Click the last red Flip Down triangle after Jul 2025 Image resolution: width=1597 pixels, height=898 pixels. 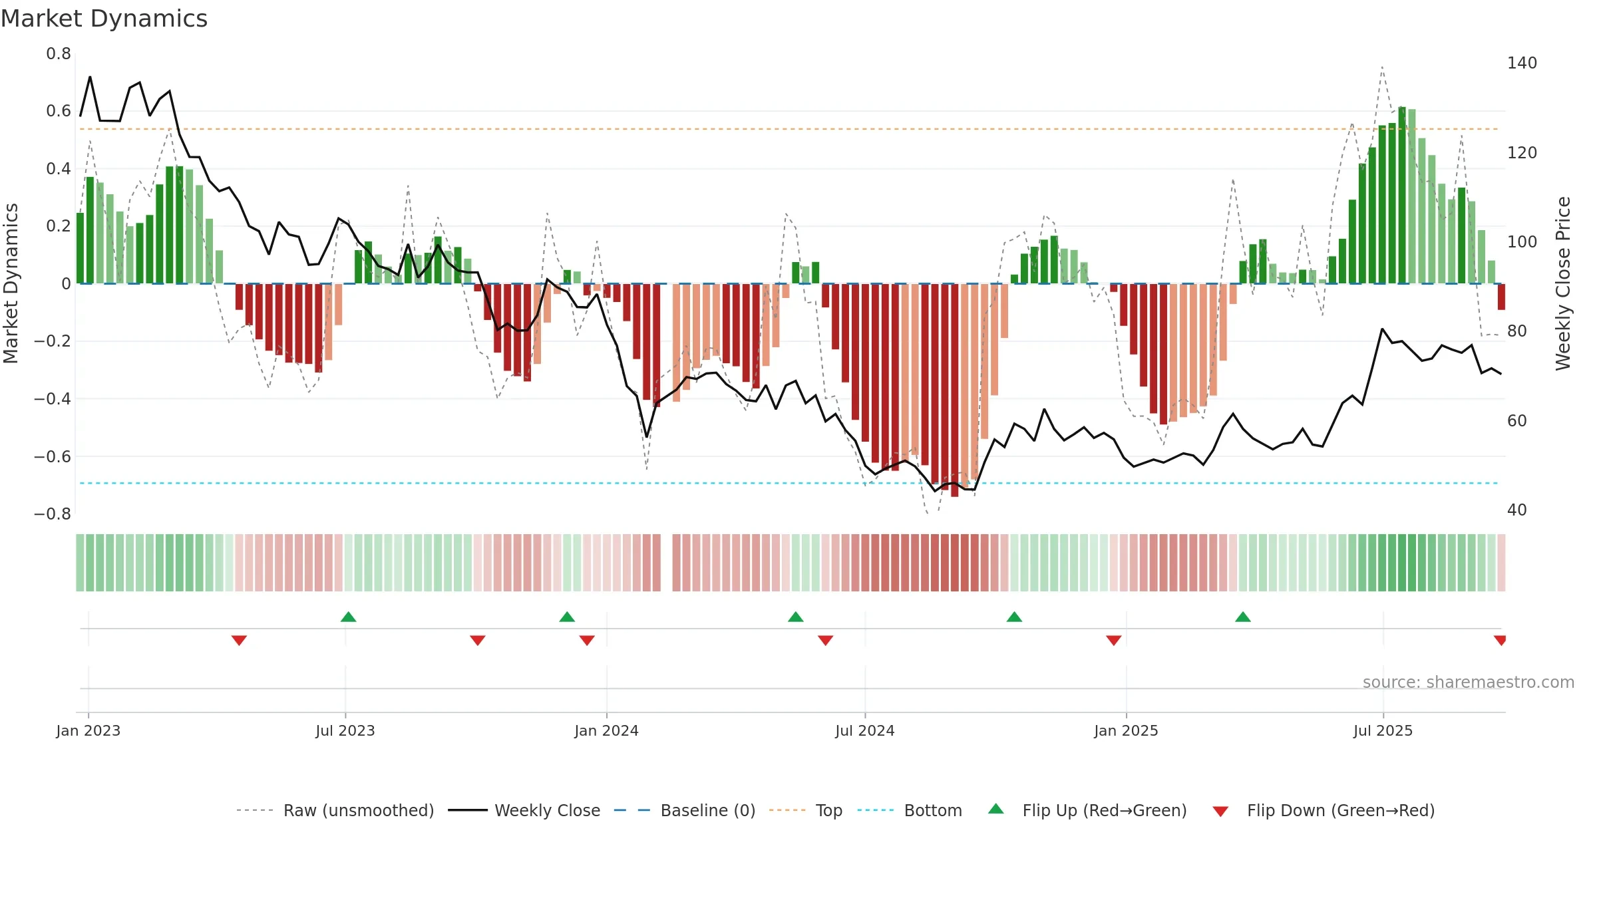click(x=1500, y=641)
